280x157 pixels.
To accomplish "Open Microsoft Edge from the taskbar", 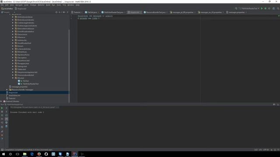I will pos(32,154).
